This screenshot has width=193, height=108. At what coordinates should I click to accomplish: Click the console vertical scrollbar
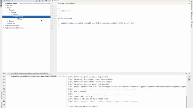(187, 102)
